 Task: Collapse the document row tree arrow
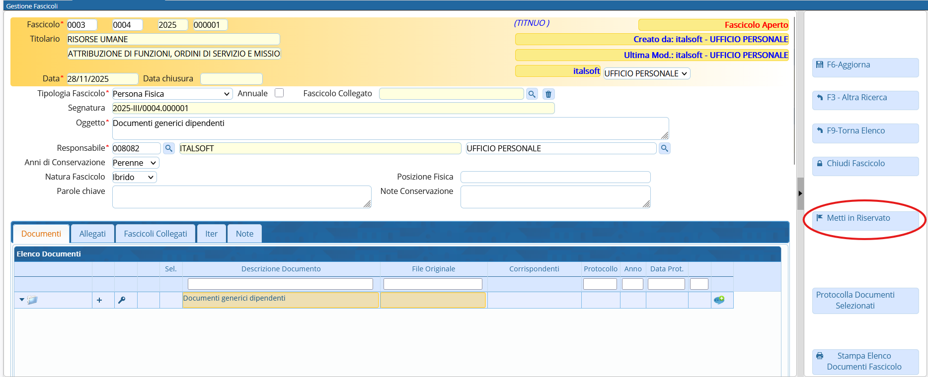tap(22, 300)
